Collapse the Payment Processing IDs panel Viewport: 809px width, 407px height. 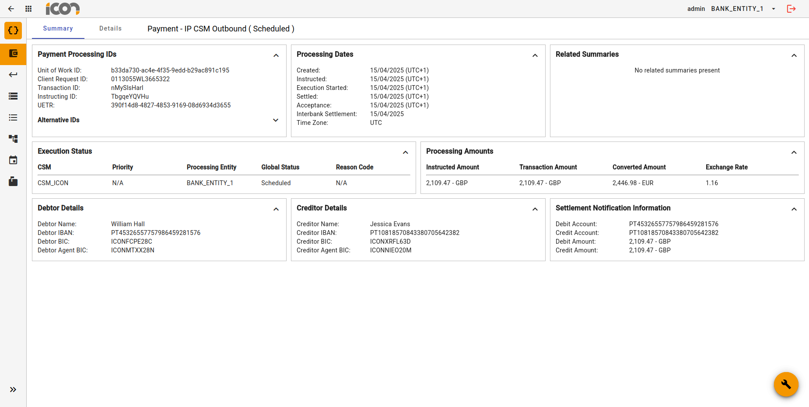click(x=276, y=55)
